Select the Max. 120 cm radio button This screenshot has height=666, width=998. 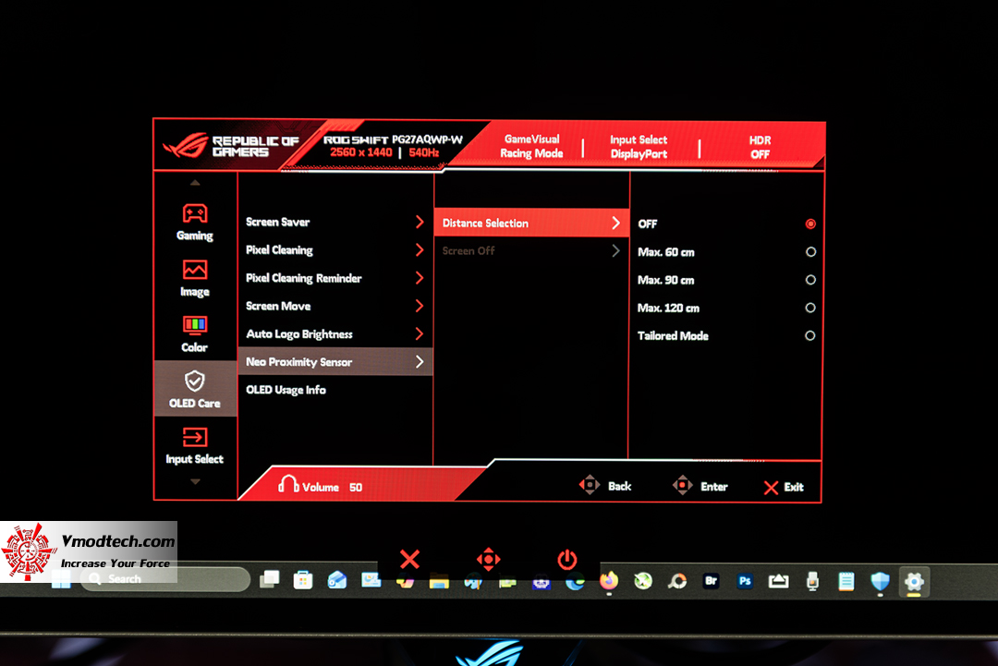pyautogui.click(x=810, y=308)
